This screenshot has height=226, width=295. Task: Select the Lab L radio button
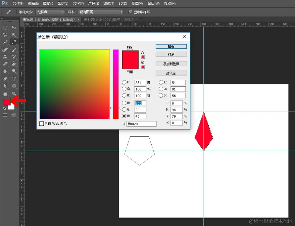[161, 82]
